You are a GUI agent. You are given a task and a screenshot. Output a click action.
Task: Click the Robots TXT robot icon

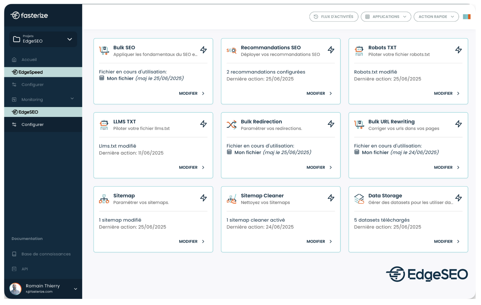click(x=359, y=50)
